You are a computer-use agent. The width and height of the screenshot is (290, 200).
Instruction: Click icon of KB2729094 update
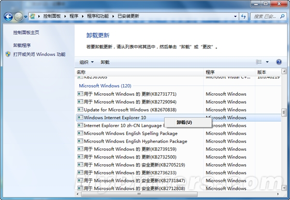tap(80, 101)
